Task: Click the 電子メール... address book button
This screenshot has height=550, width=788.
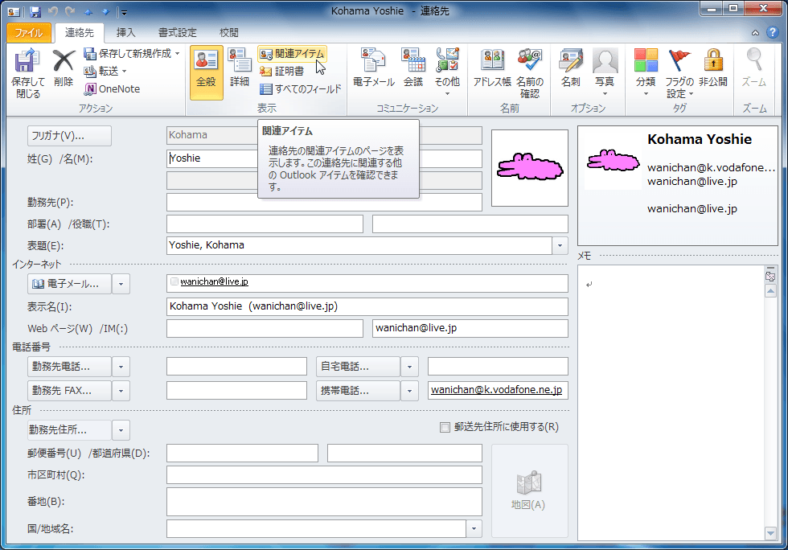Action: coord(69,284)
